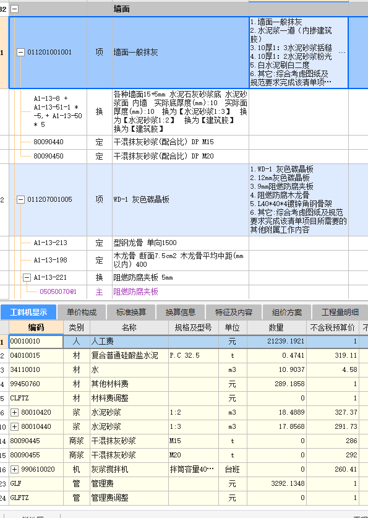This screenshot has width=368, height=518.
Task: Select the 换 type cell of A1-13-221
Action: [x=100, y=277]
